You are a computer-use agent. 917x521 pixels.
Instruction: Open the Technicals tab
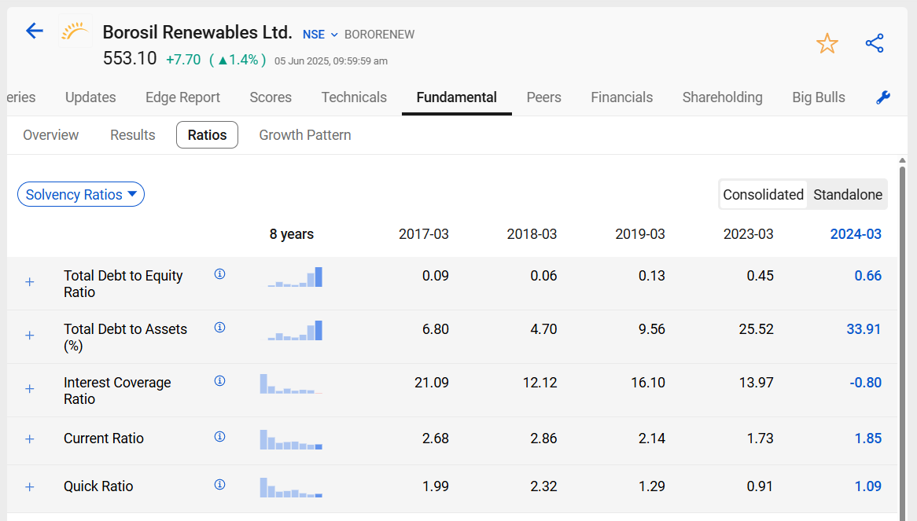tap(354, 97)
